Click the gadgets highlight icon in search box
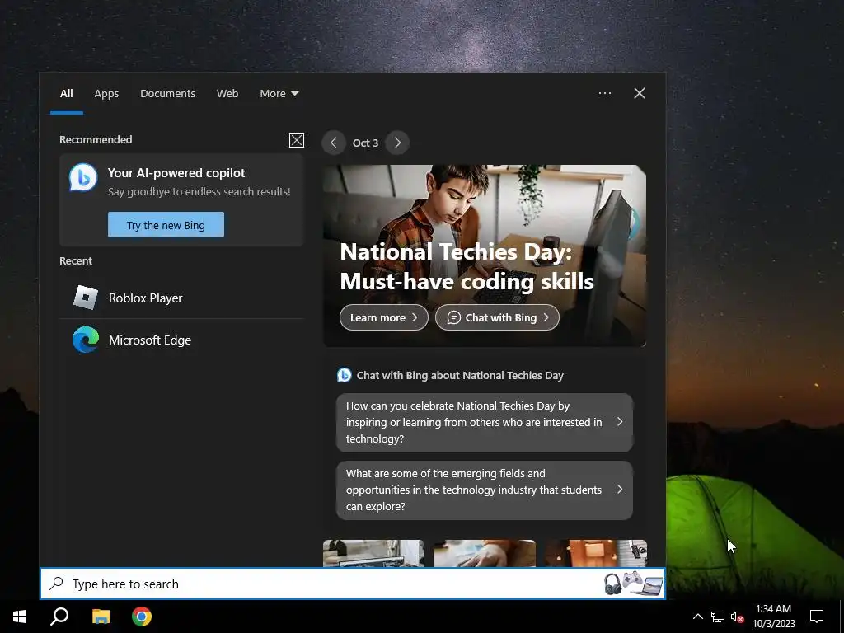The image size is (844, 633). coord(633,584)
